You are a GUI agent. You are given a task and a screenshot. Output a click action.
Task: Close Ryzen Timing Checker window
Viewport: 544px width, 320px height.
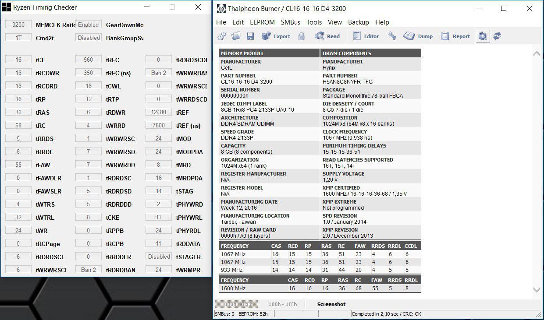(x=198, y=7)
